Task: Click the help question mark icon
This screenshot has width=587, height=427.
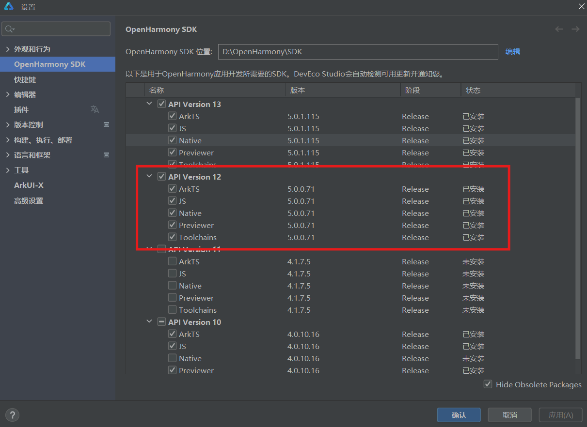Action: pos(12,415)
